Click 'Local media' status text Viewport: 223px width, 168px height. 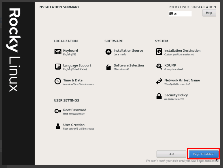[x=120, y=55]
